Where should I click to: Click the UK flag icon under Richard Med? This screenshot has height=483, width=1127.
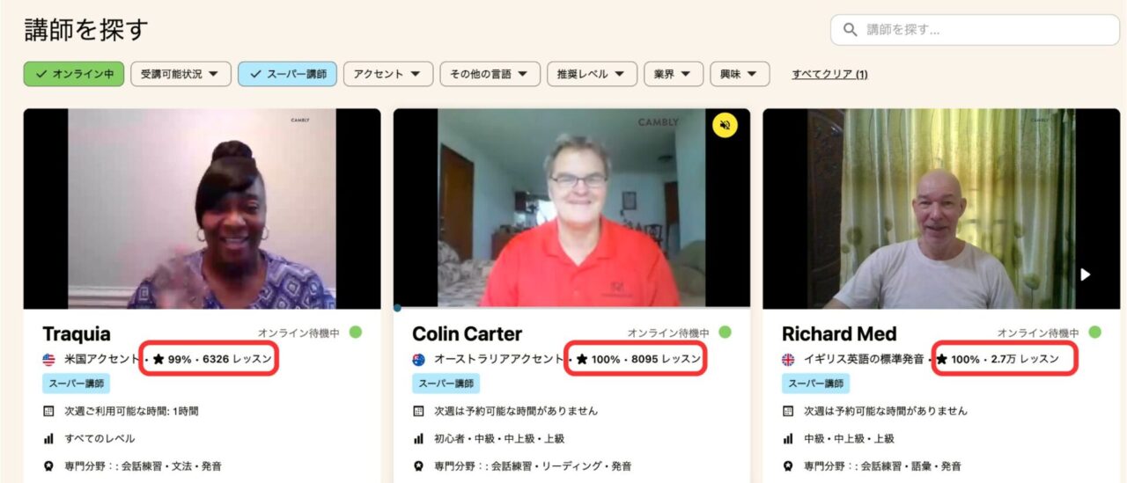[x=788, y=359]
